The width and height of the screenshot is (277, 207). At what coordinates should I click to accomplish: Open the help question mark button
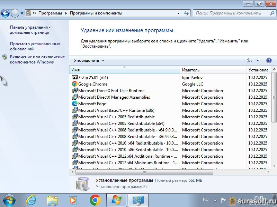[269, 60]
